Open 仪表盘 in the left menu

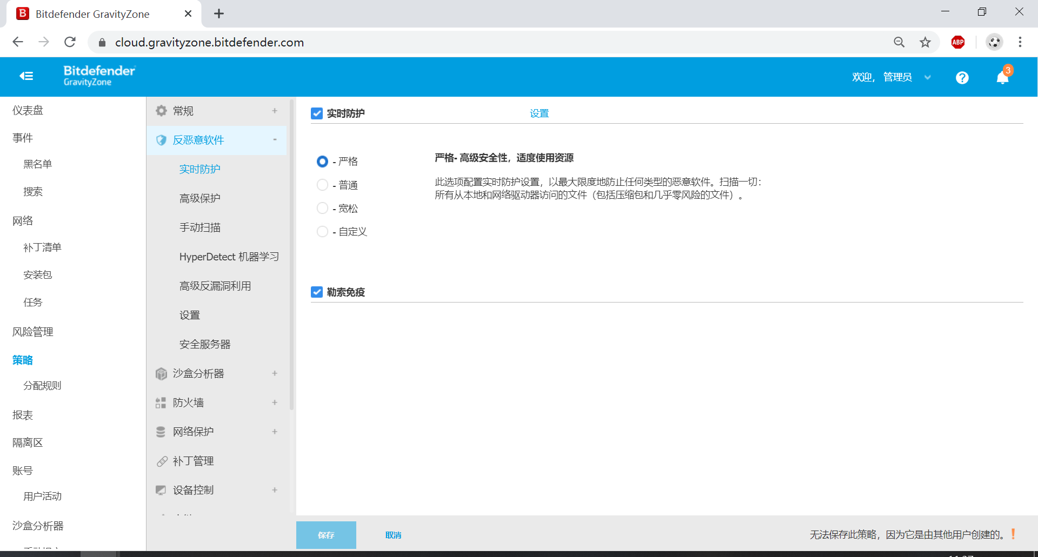pyautogui.click(x=28, y=110)
